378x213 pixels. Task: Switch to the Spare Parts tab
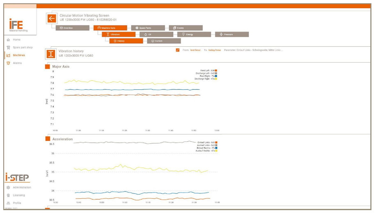148,28
